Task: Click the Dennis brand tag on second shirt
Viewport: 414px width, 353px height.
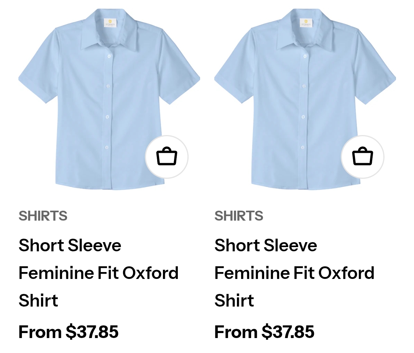Action: [306, 23]
